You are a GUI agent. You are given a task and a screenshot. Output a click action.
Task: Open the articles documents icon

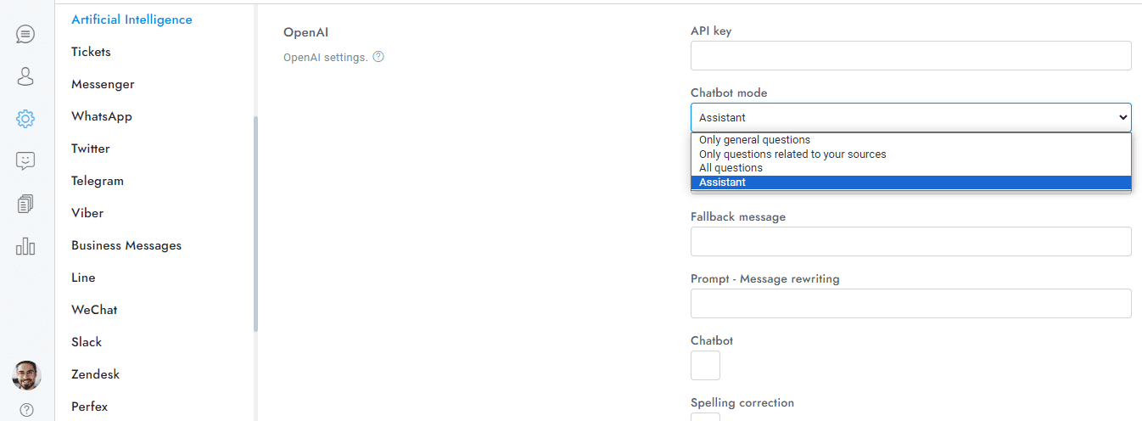click(x=25, y=204)
